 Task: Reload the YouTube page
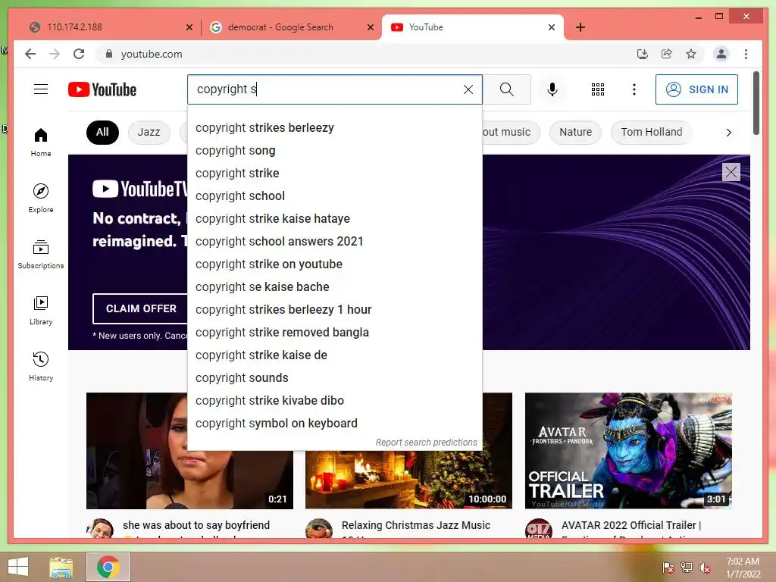click(x=79, y=54)
